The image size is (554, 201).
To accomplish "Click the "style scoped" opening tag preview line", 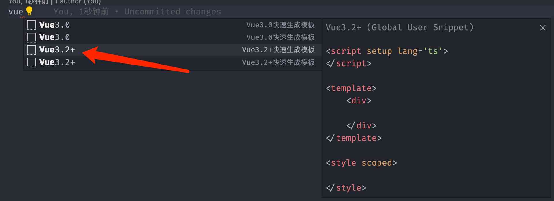I will 361,163.
